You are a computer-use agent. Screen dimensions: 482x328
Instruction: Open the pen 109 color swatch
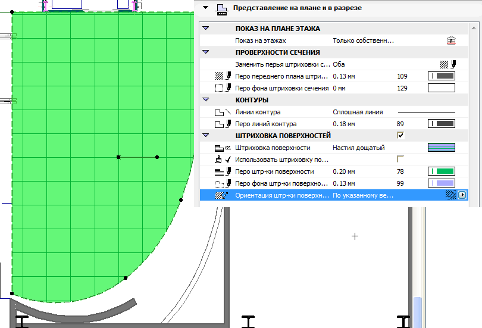(x=442, y=76)
